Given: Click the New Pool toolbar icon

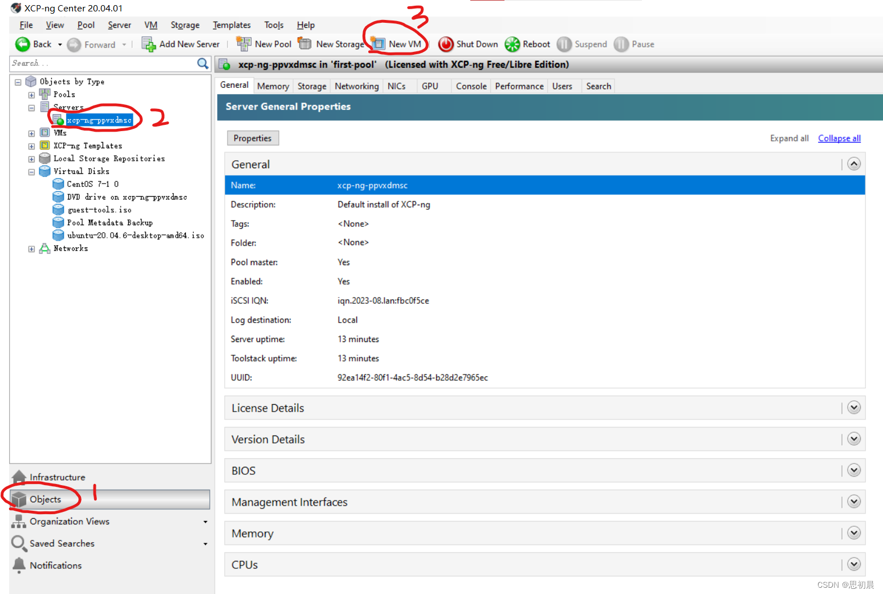Looking at the screenshot, I should click(x=244, y=44).
